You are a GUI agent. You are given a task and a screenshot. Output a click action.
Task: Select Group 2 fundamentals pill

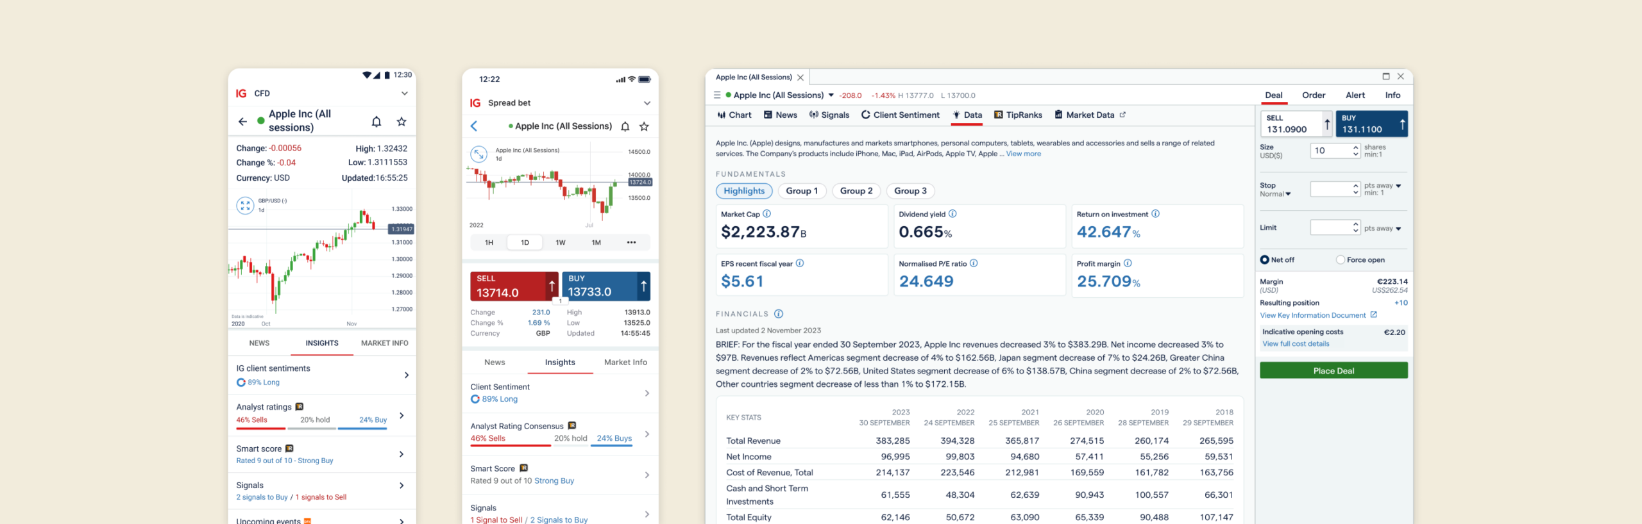coord(856,190)
